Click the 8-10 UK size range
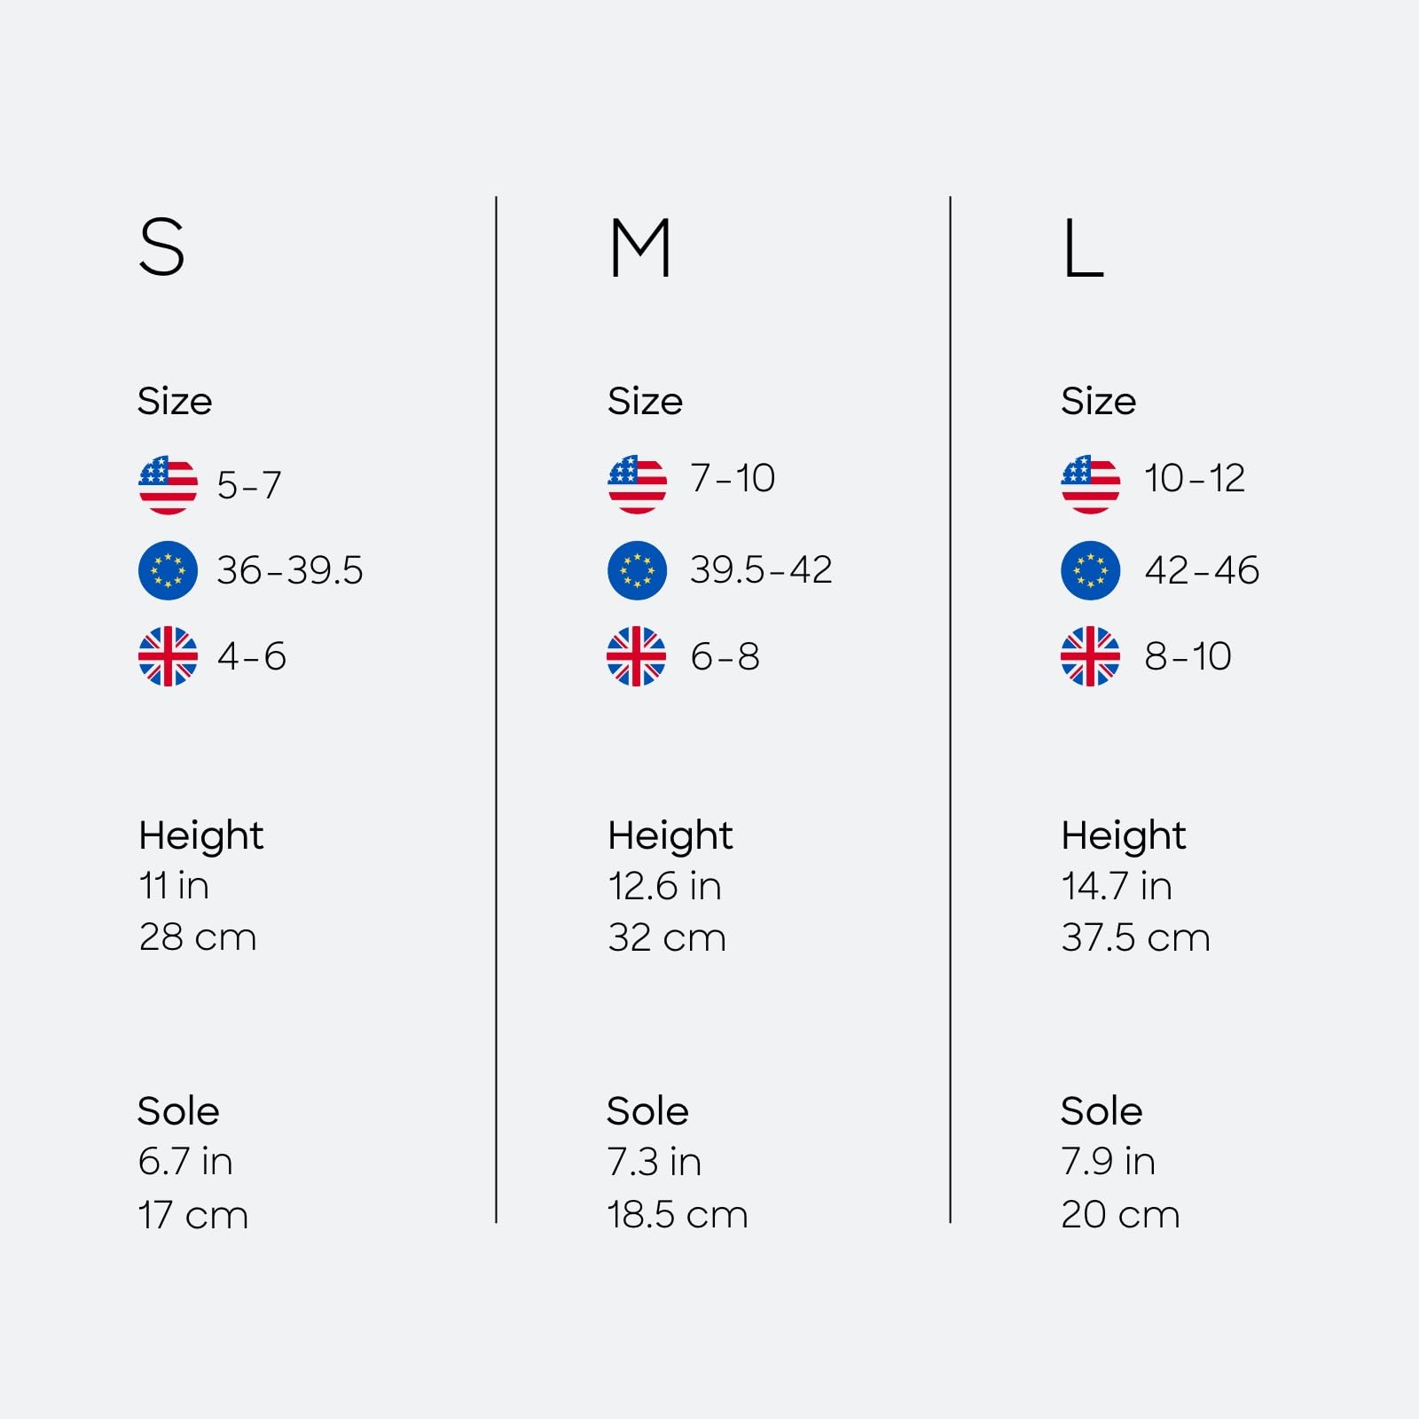Viewport: 1419px width, 1419px height. tap(1188, 656)
